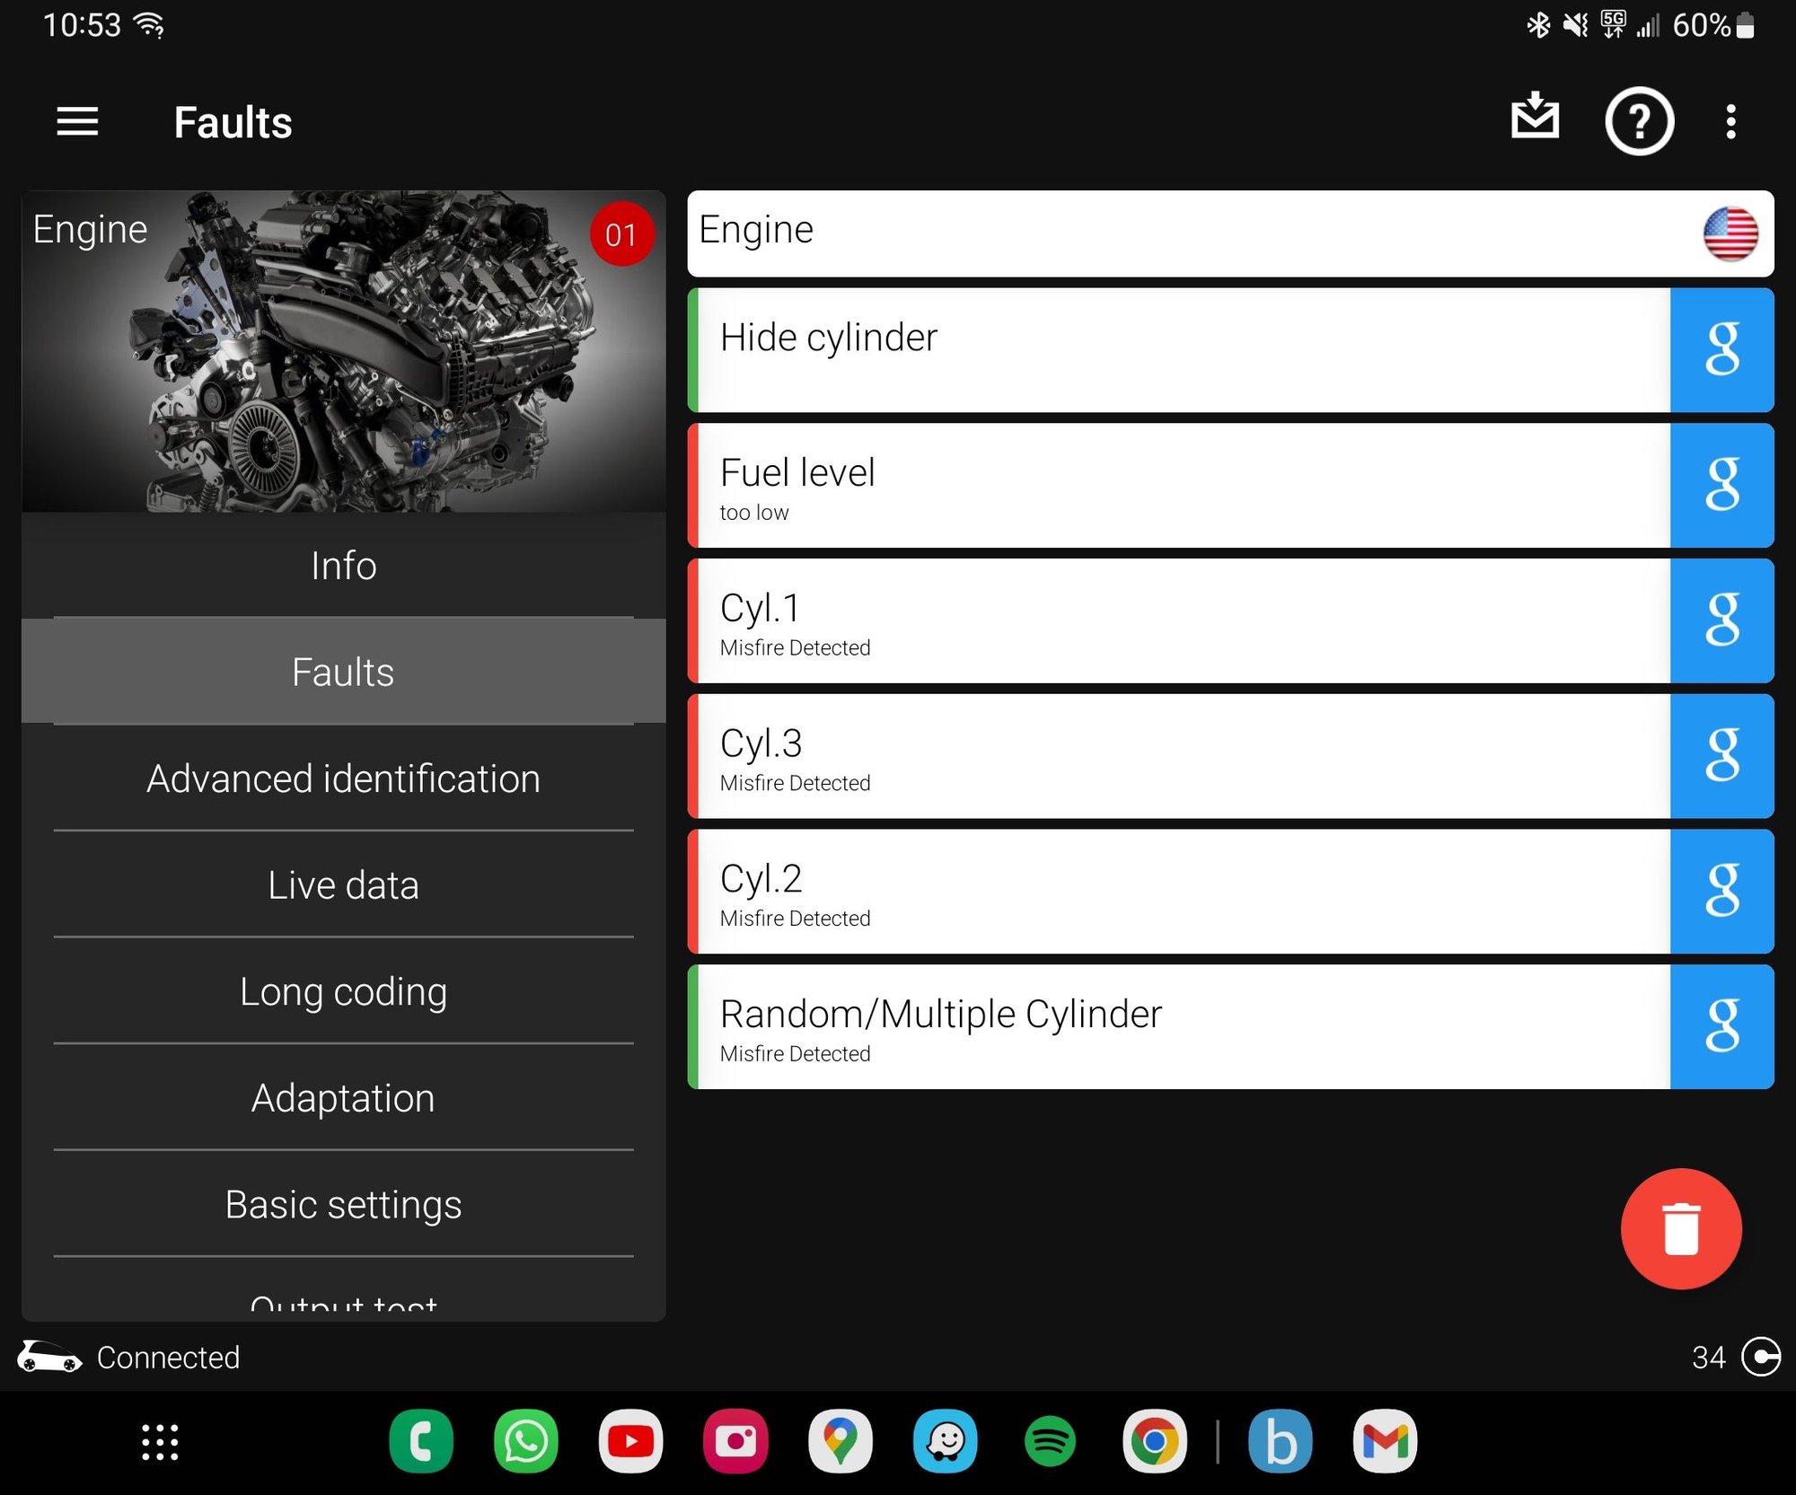Google search the Fuel level fault
Screen dimensions: 1796x1495
1721,485
